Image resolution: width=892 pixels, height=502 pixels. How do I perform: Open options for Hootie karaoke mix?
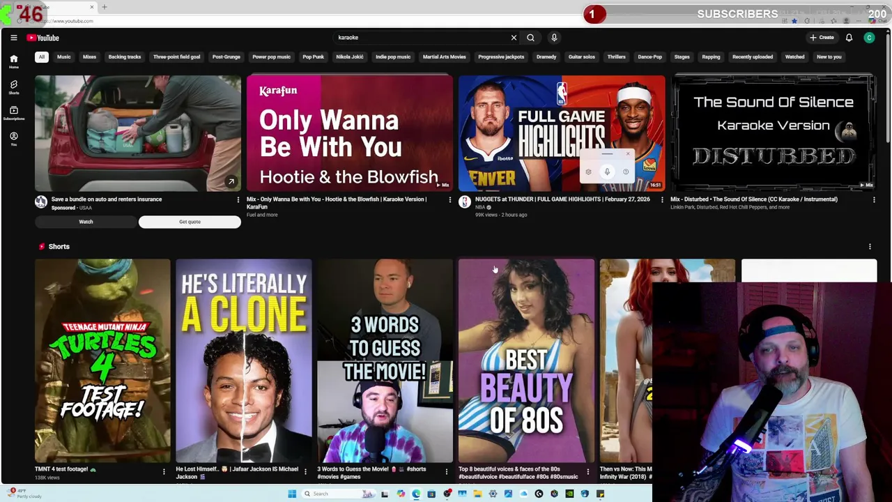tap(450, 200)
